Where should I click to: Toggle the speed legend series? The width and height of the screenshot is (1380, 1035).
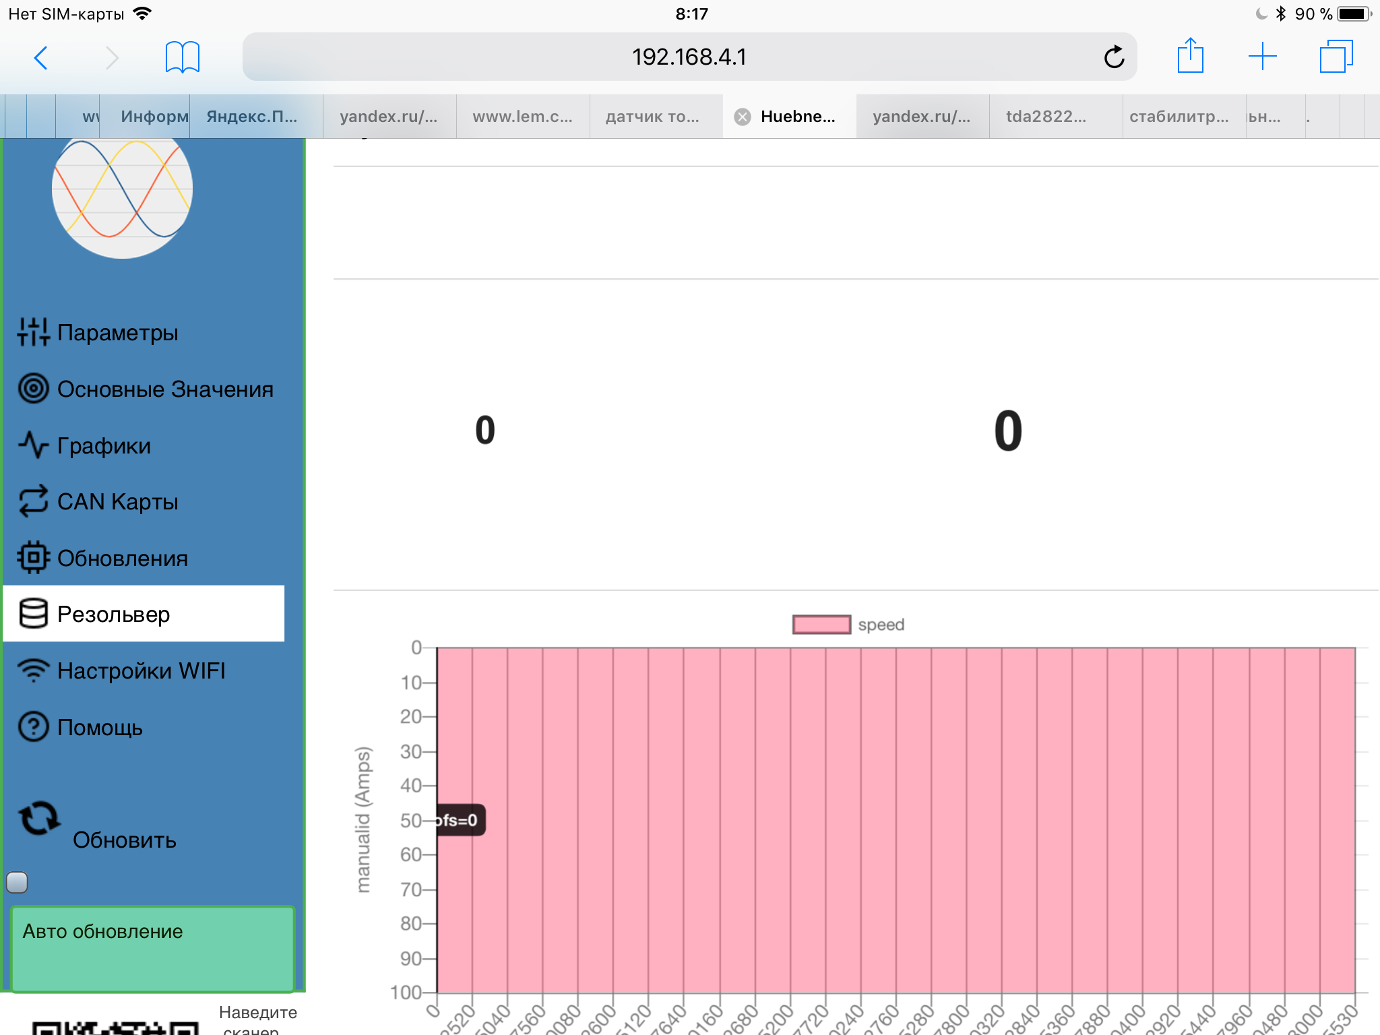821,625
